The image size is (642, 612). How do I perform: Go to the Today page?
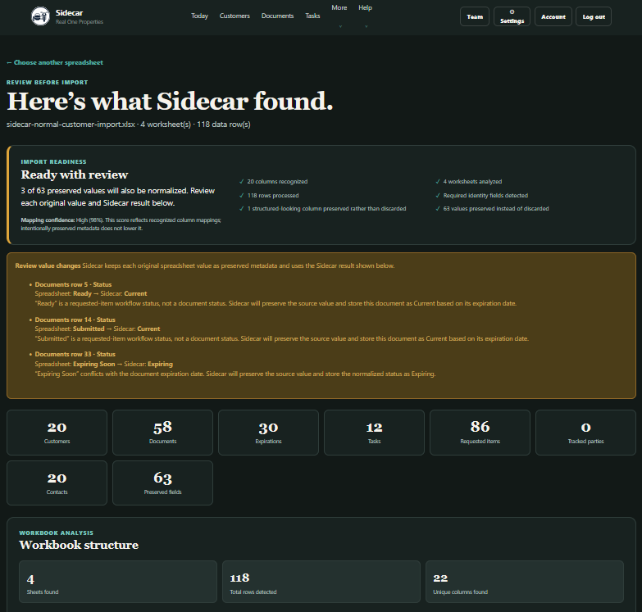click(x=199, y=16)
